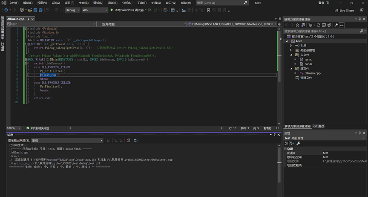Save the current file with single-disk icon
Image resolution: width=368 pixels, height=197 pixels.
[35, 10]
